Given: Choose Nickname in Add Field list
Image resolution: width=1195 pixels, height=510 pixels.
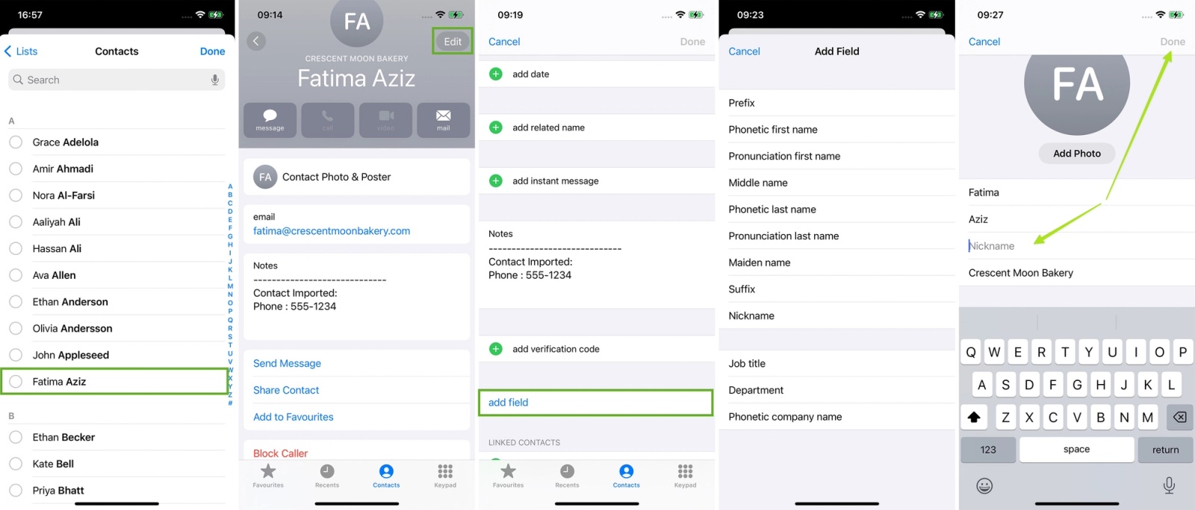Looking at the screenshot, I should click(836, 315).
